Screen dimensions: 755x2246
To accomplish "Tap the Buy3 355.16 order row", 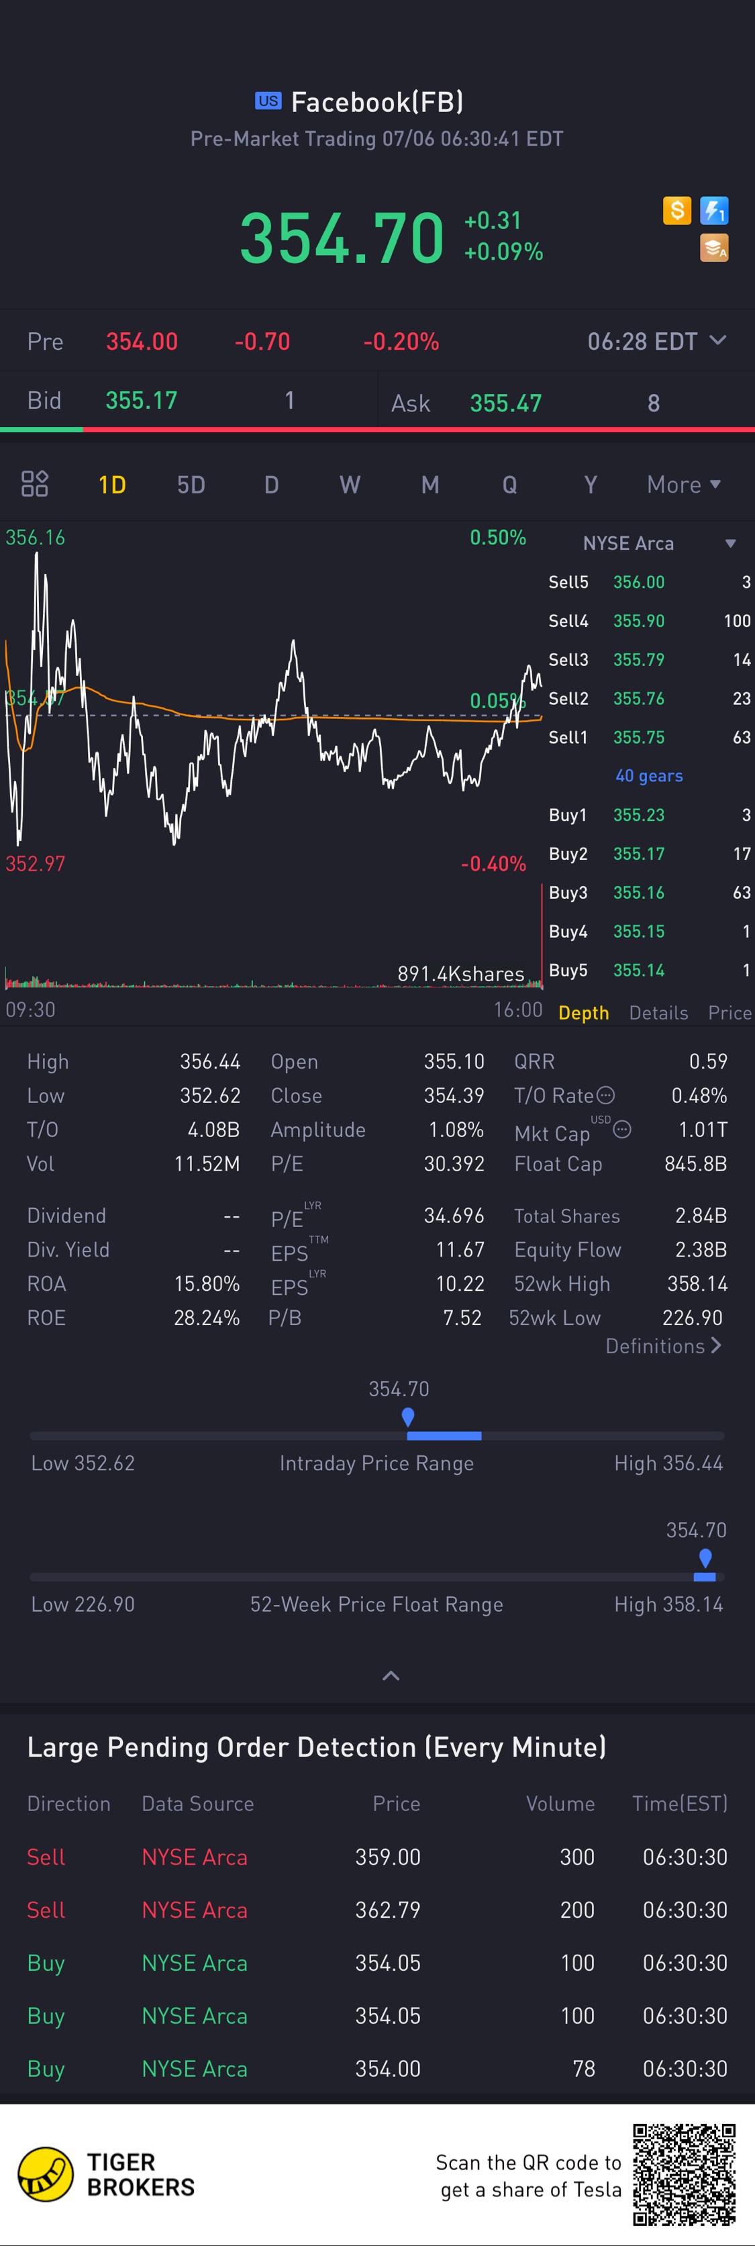I will (650, 893).
